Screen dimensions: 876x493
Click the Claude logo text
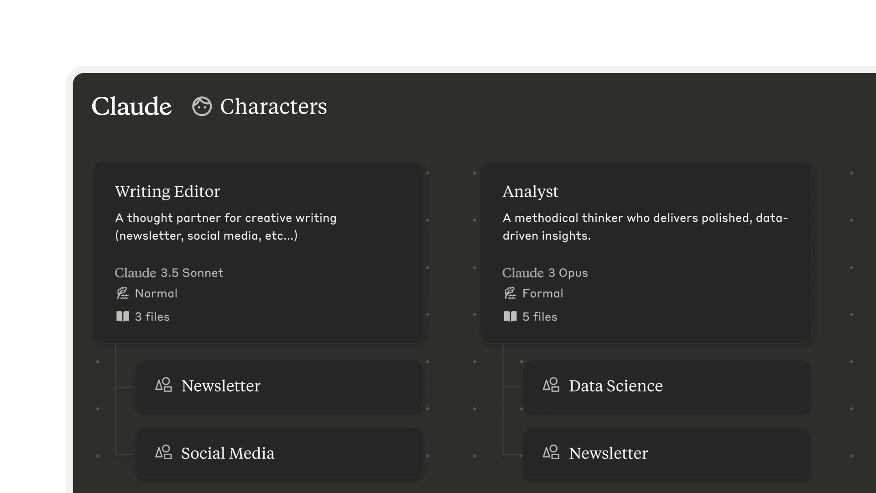(131, 106)
